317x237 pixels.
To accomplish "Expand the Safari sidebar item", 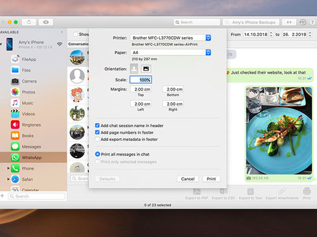I will pos(8,179).
